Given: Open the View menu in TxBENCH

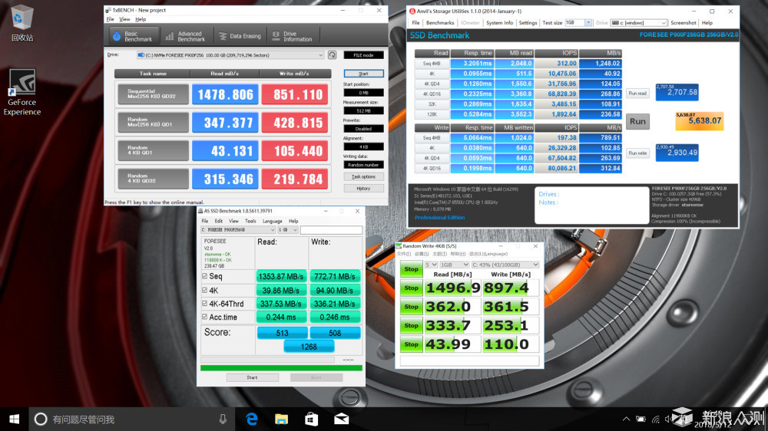Looking at the screenshot, I should coord(125,19).
